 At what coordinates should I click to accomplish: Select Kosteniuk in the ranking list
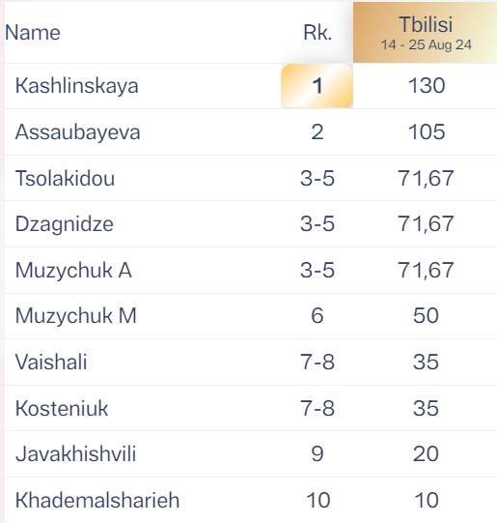(62, 408)
